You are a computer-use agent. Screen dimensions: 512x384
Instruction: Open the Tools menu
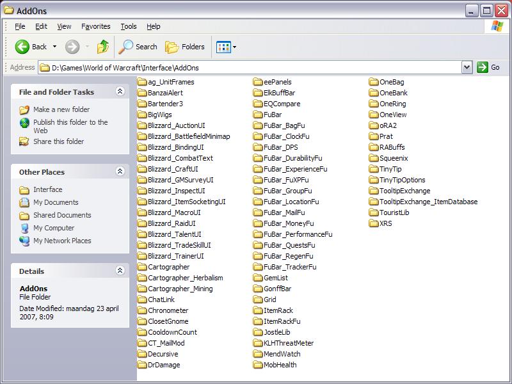tap(129, 26)
